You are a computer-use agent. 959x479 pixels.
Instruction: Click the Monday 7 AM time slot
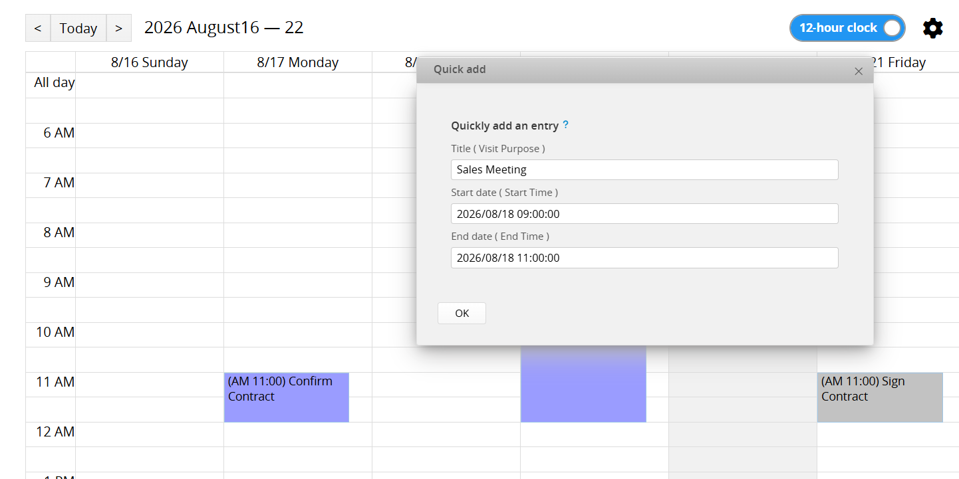[x=298, y=185]
